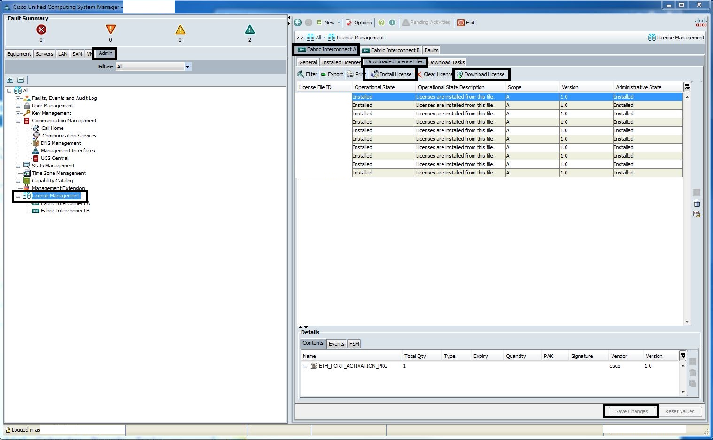713x440 pixels.
Task: Click the critical faults red X icon
Action: click(41, 30)
